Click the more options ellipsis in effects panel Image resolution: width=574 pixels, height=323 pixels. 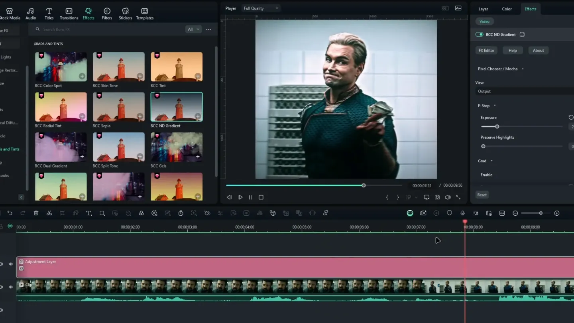[x=208, y=29]
